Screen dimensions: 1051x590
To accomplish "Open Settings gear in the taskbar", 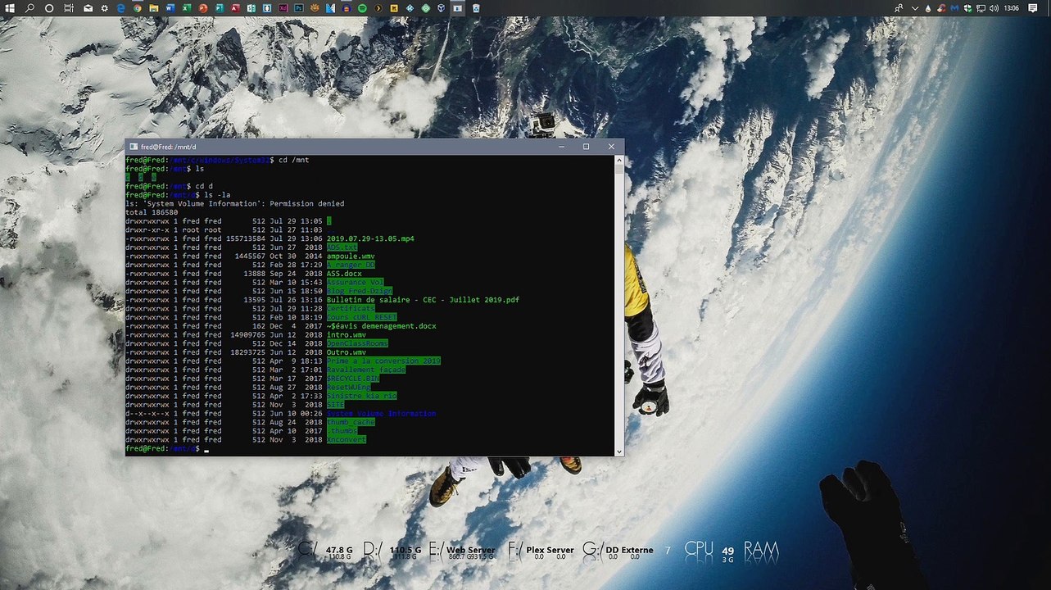I will pyautogui.click(x=105, y=8).
